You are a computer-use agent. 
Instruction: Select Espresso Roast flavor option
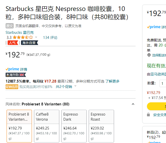[x=101, y=126]
